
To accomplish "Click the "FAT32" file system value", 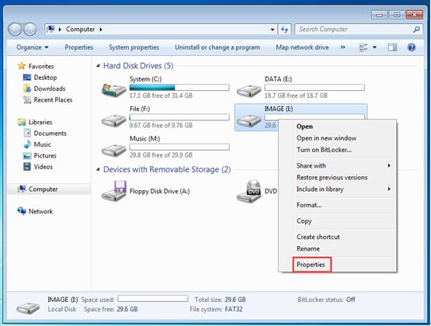I will point(234,309).
